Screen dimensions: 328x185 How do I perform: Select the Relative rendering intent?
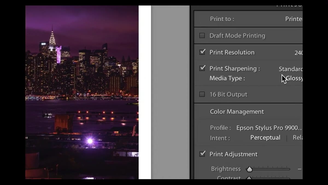click(x=298, y=138)
